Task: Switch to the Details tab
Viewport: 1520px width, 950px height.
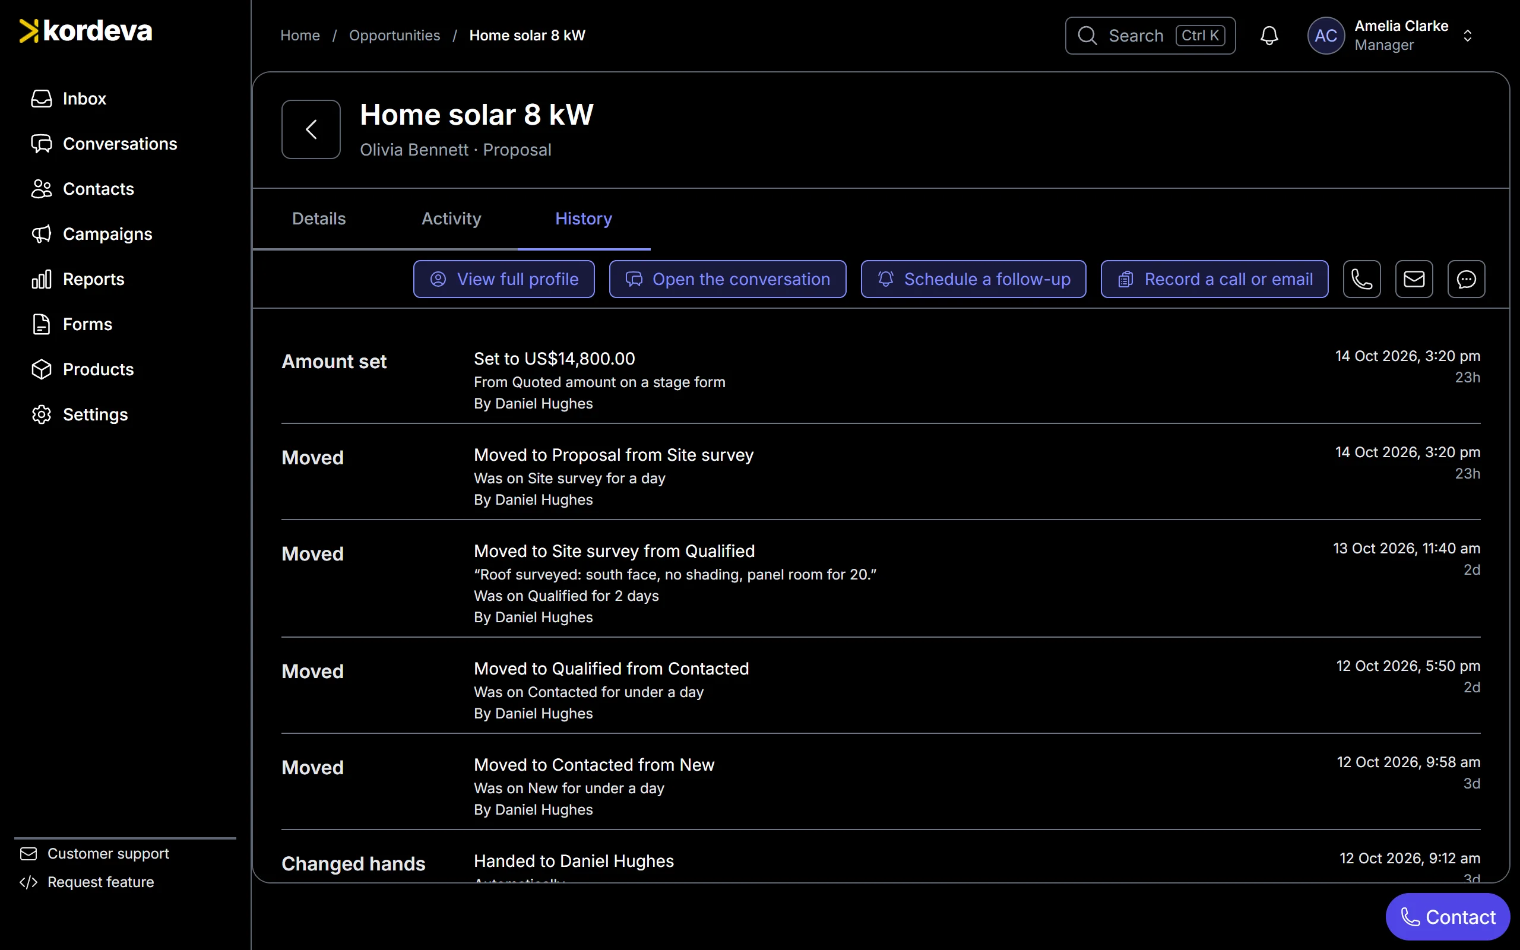Action: (319, 218)
